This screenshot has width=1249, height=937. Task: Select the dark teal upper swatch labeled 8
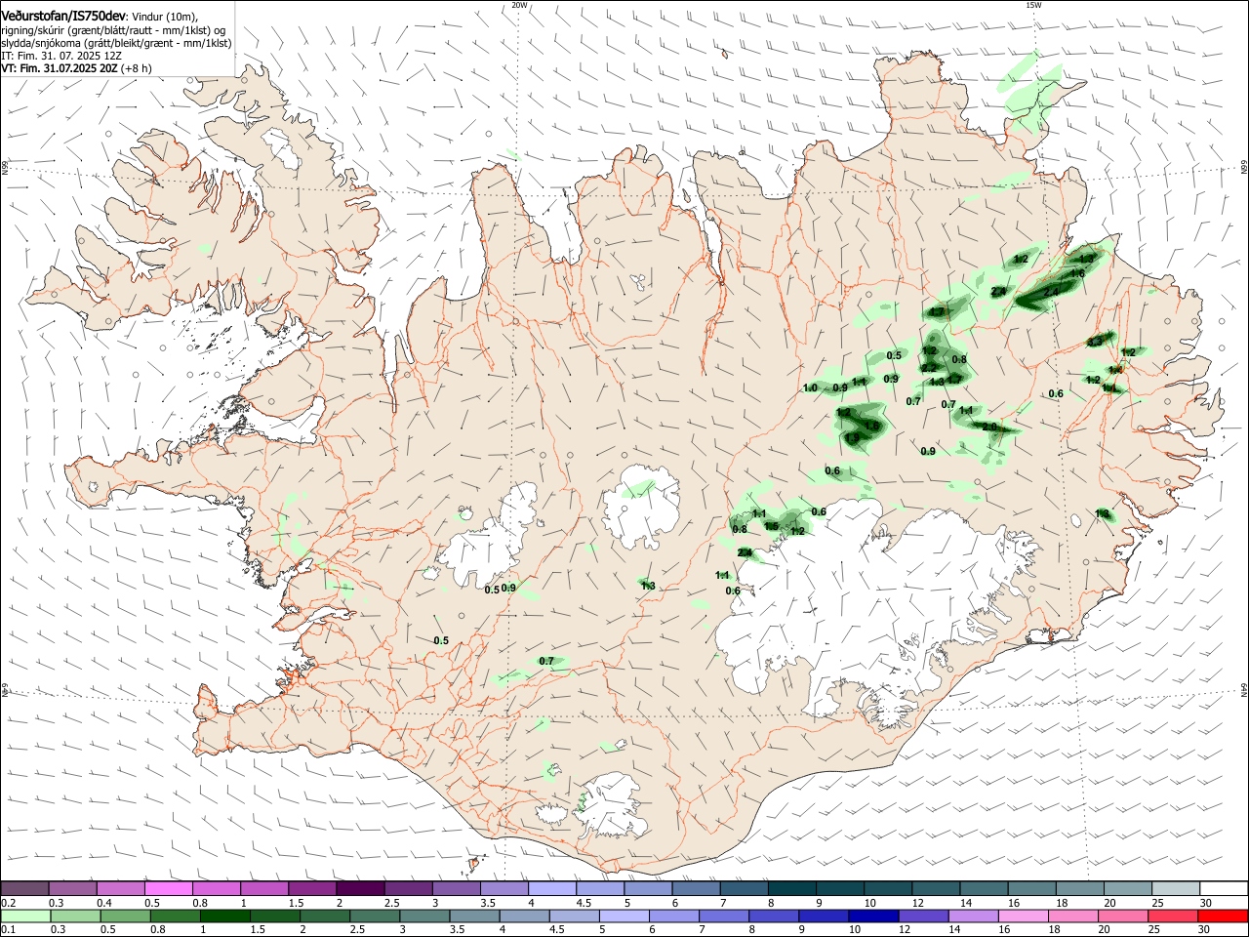pyautogui.click(x=790, y=888)
